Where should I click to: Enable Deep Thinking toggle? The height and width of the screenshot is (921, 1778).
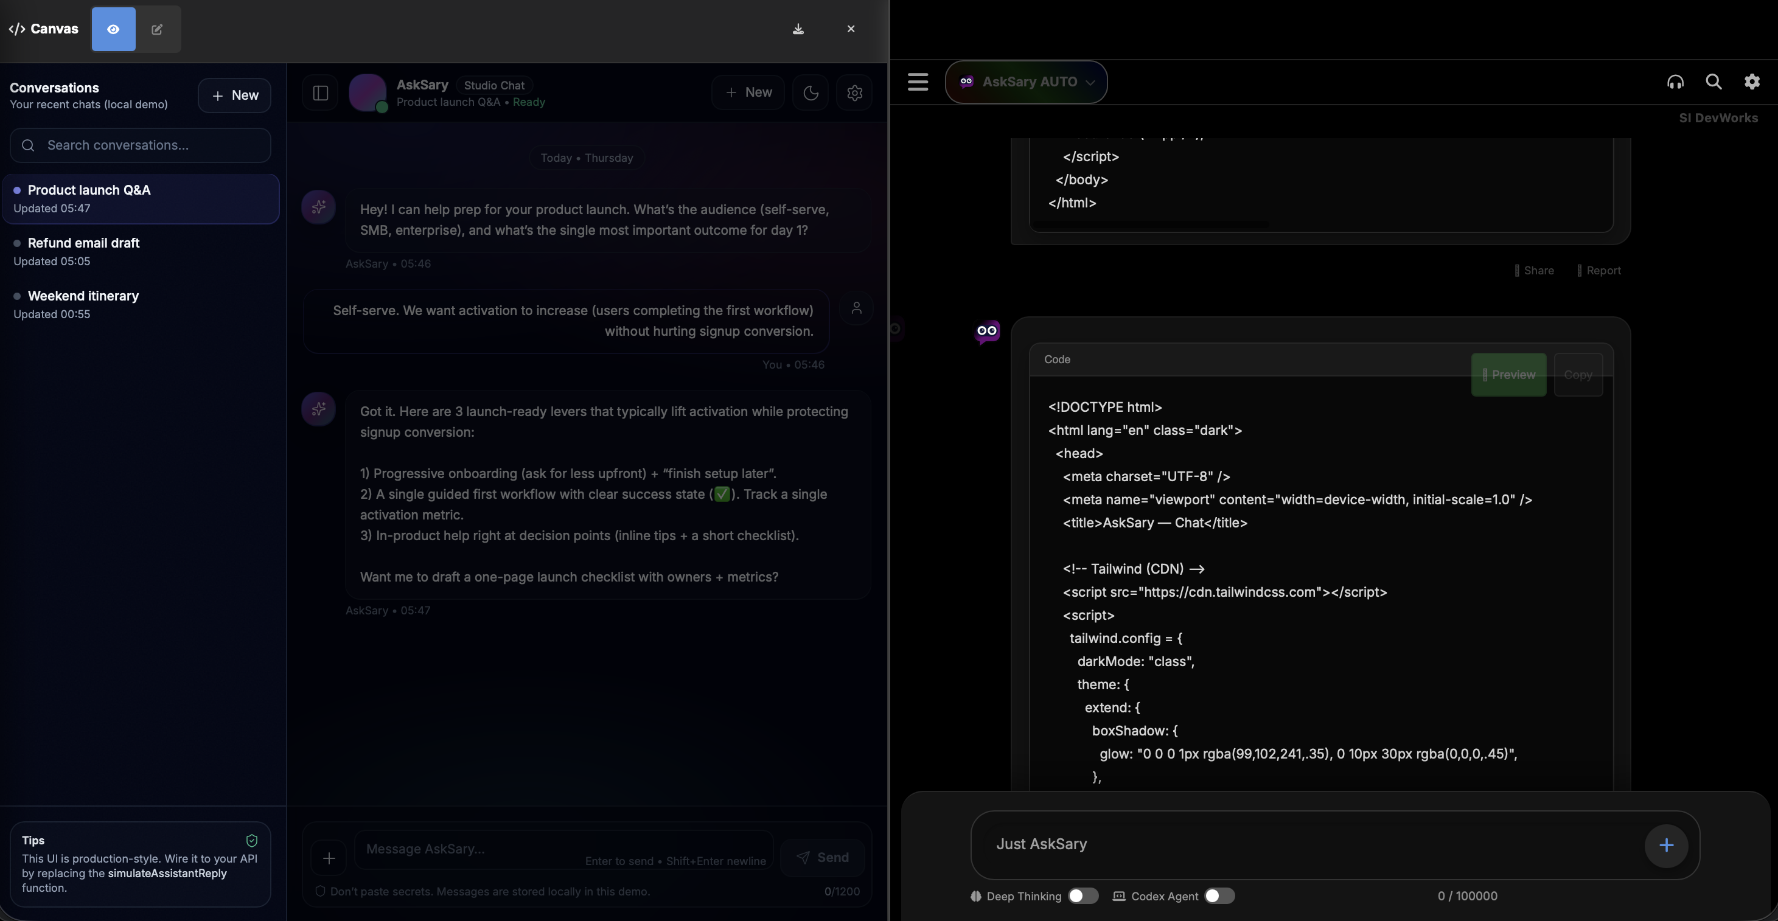point(1082,895)
